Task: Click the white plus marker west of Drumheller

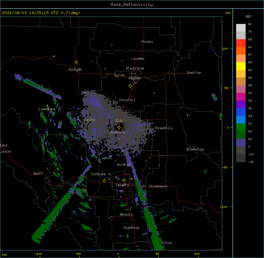Action: pos(187,115)
